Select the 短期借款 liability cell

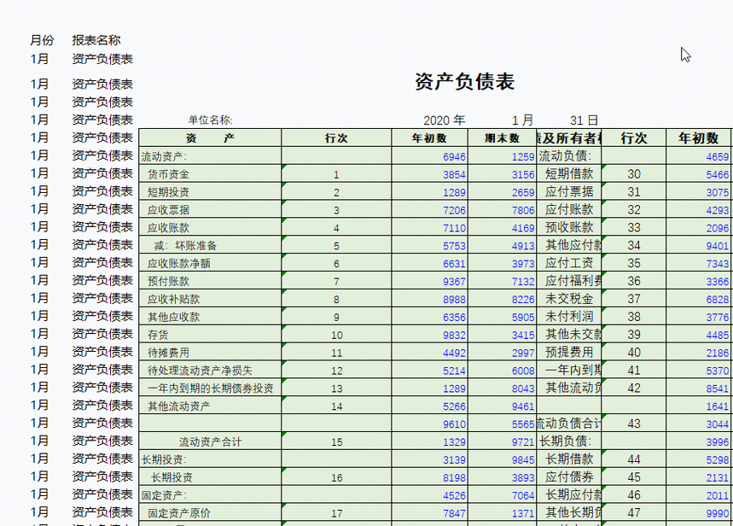tap(562, 173)
